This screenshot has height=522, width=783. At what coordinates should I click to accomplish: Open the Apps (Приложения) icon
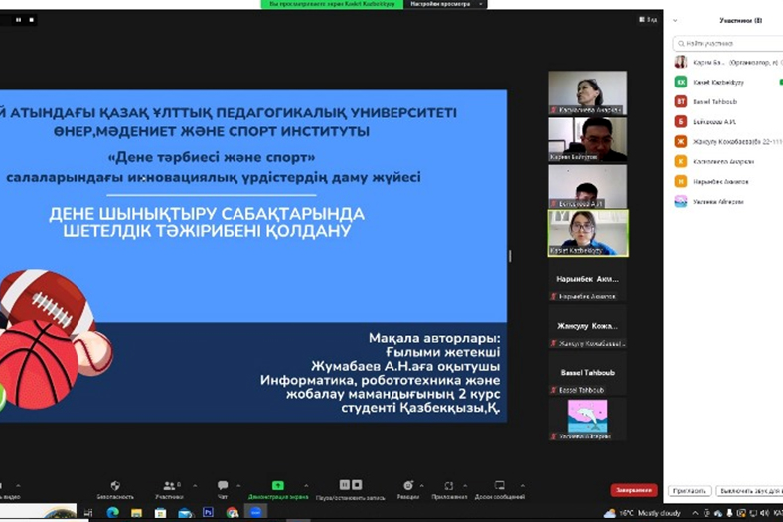[449, 486]
